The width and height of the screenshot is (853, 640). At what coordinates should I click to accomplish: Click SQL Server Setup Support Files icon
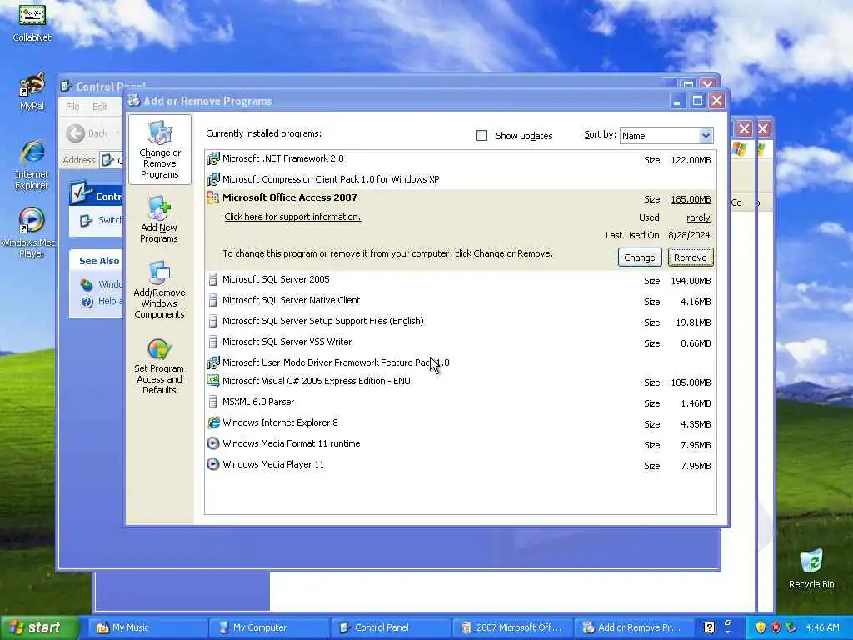(x=213, y=321)
